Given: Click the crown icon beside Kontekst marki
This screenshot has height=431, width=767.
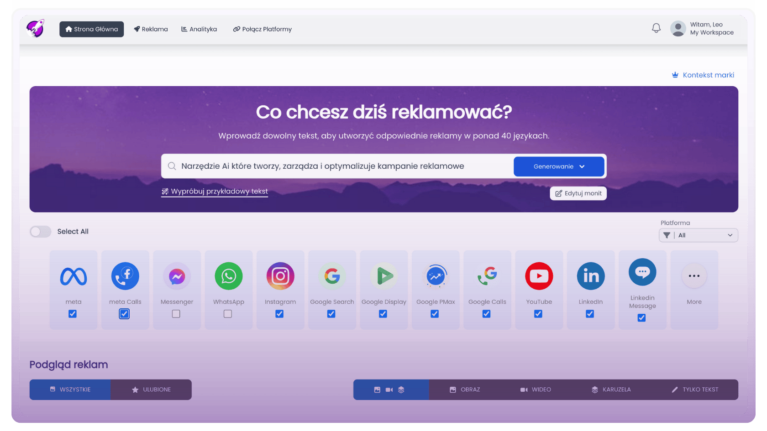Looking at the screenshot, I should pos(675,75).
